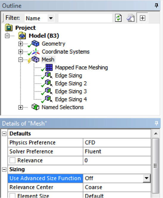
Task: Click the Coordinate Systems axes icon
Action: [36, 52]
